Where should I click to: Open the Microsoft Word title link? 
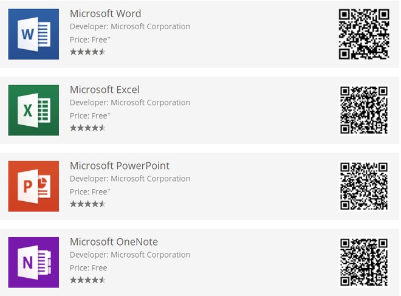(105, 13)
